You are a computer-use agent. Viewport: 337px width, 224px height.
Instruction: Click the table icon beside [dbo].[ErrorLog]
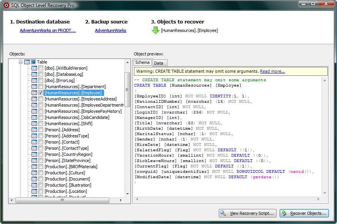point(34,80)
